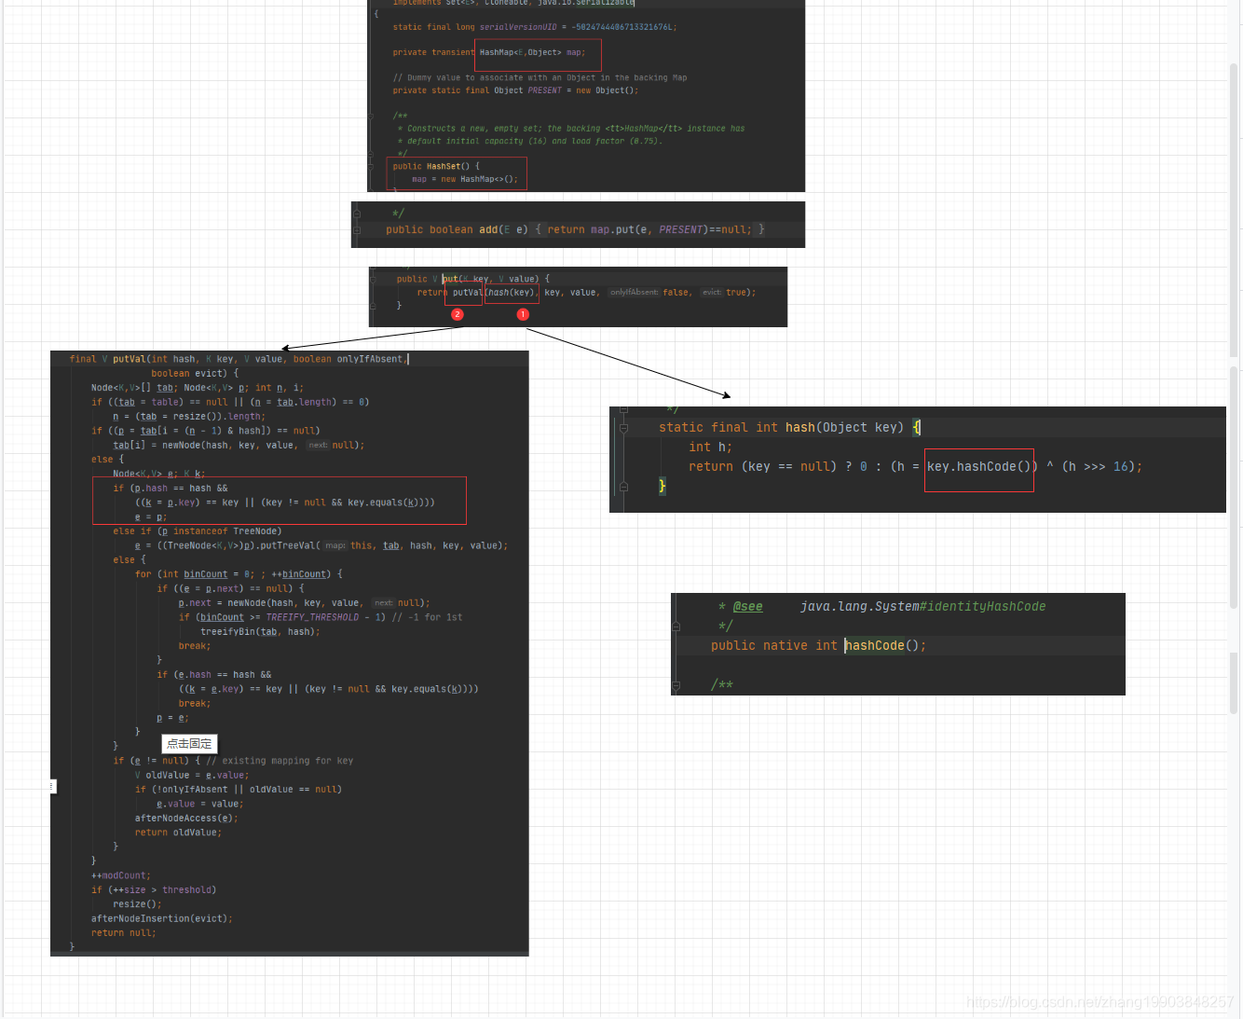Visit the CSDN blog watermark link

(1100, 1002)
